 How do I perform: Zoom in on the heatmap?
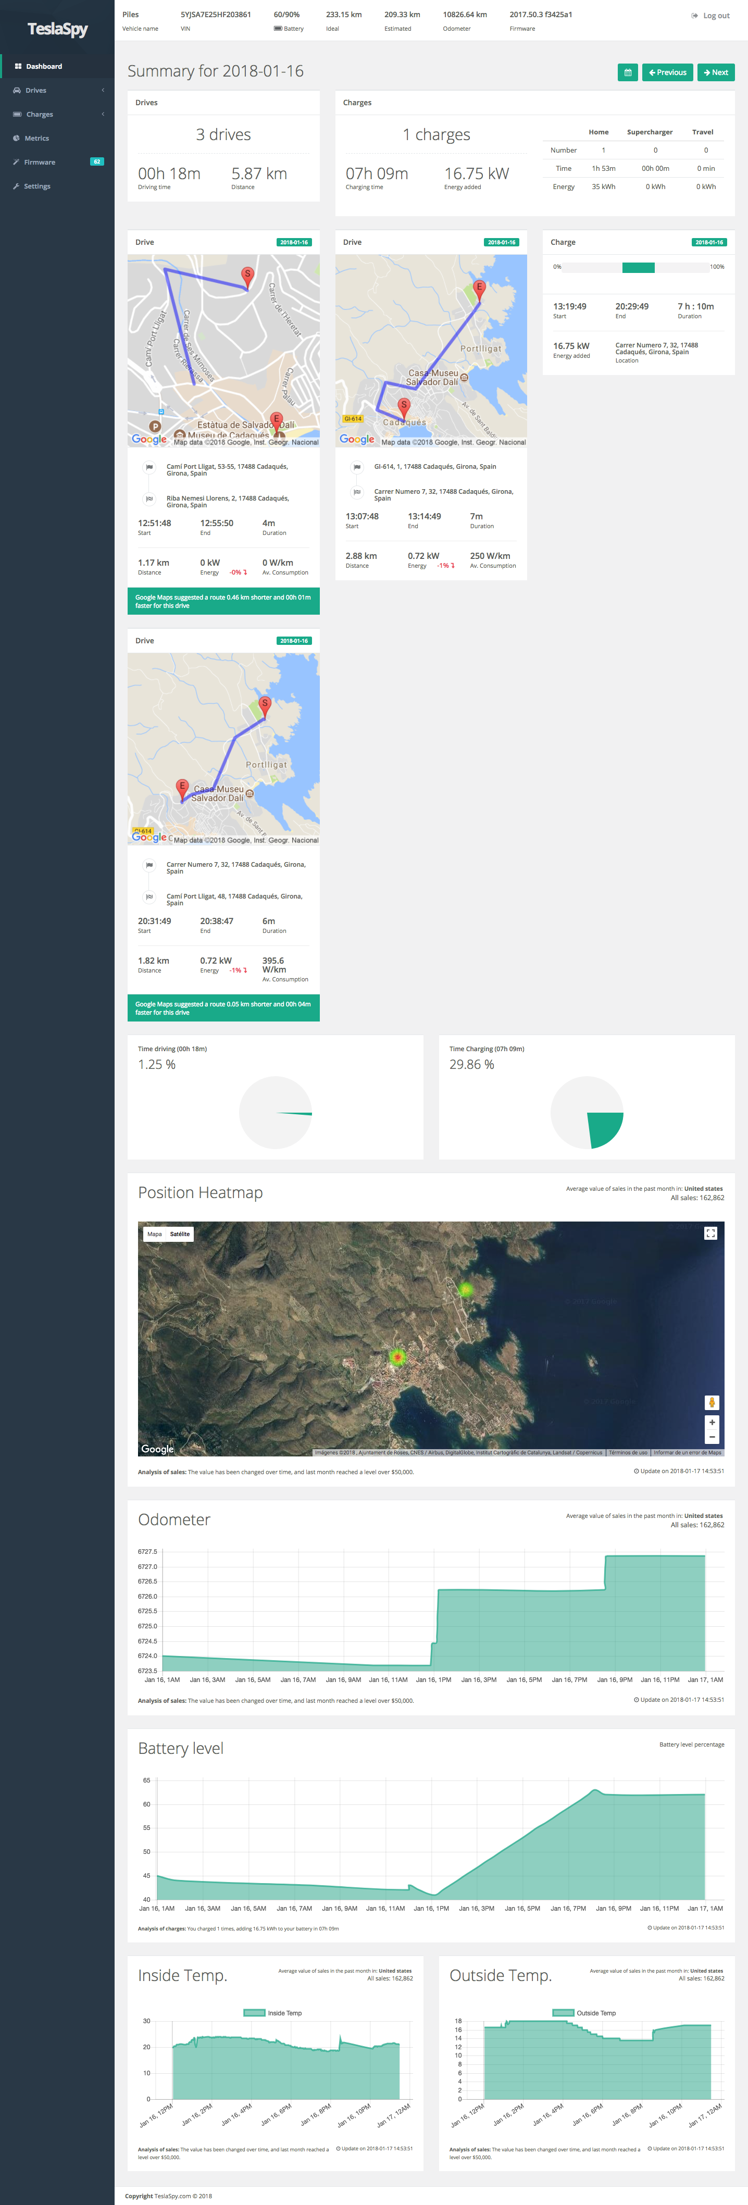[x=711, y=1423]
